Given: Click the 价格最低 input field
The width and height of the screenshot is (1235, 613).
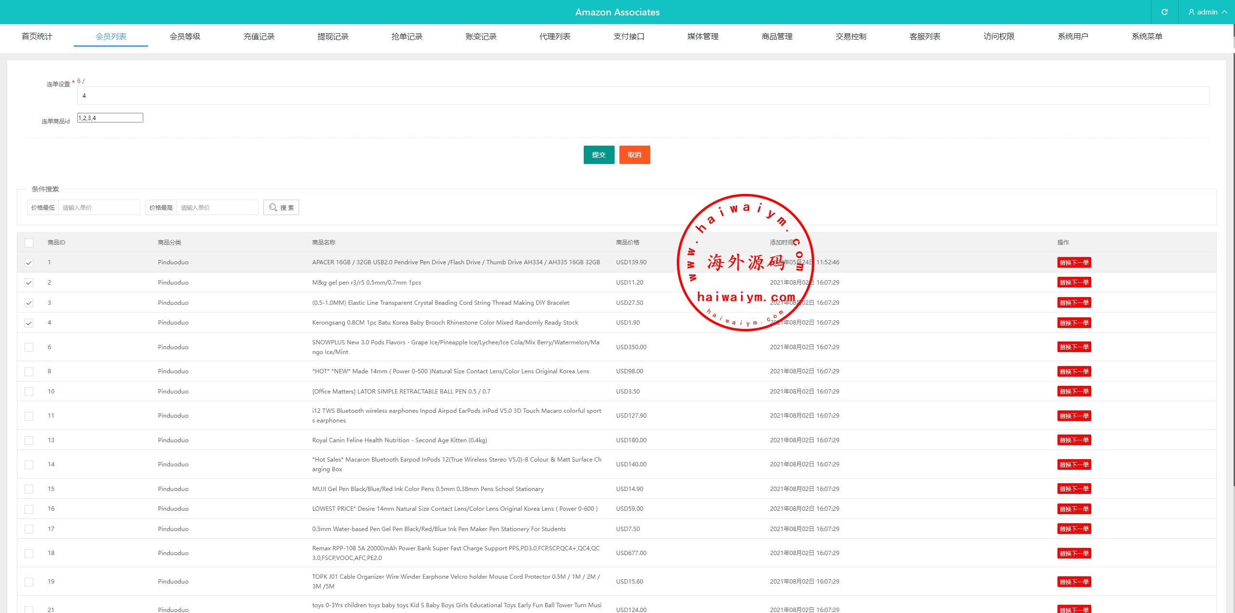Looking at the screenshot, I should 99,207.
